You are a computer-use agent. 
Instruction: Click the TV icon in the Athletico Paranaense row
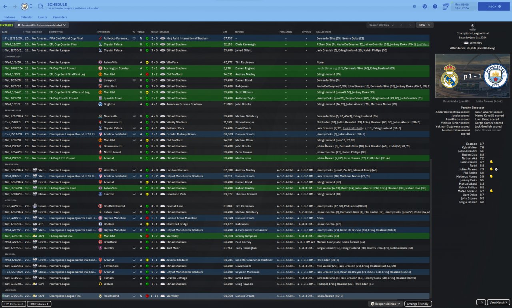pyautogui.click(x=134, y=38)
